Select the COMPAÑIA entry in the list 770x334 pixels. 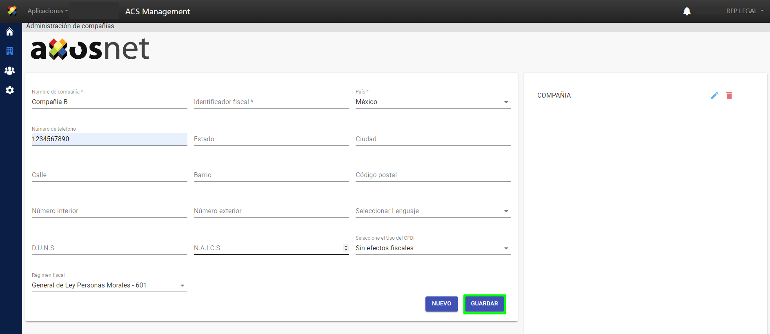(554, 96)
